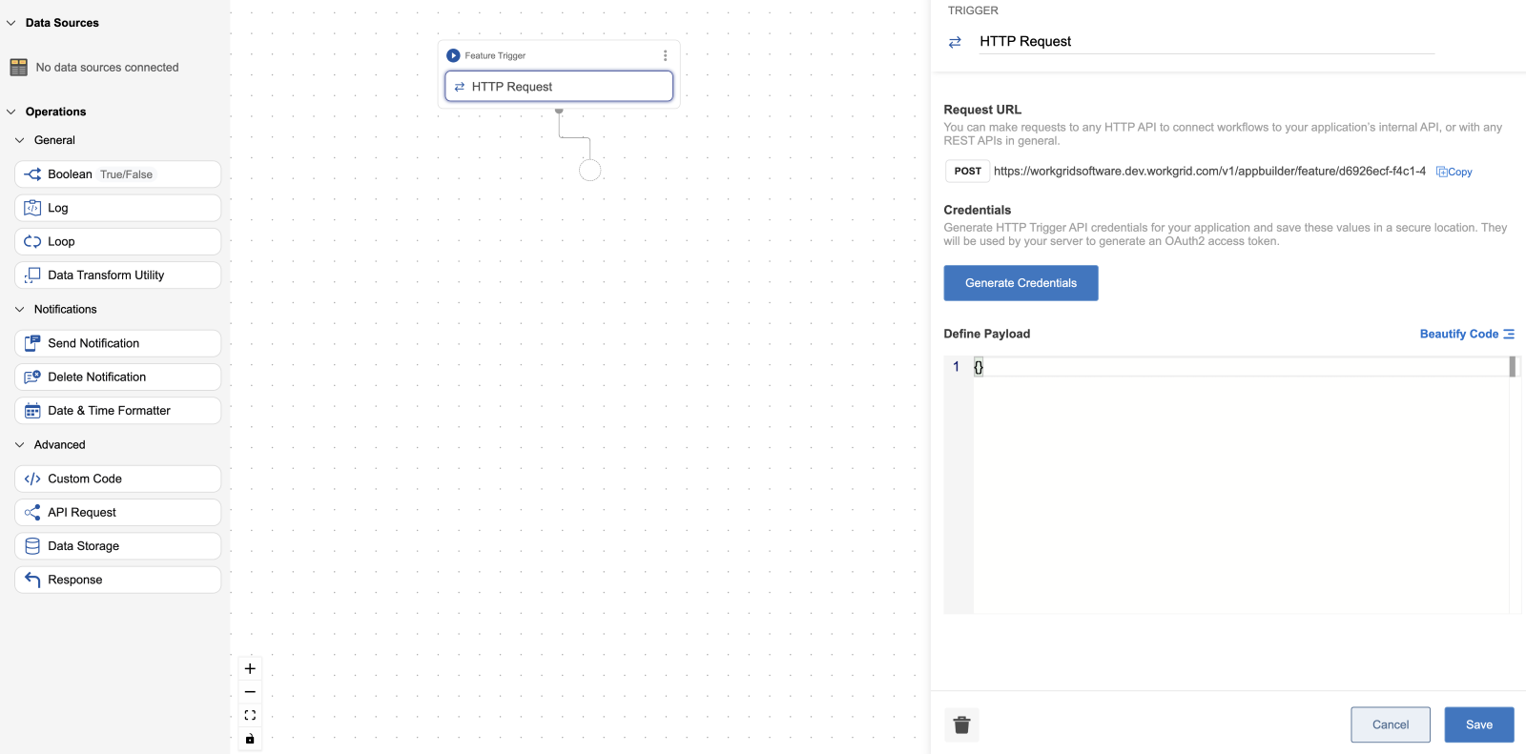Click the data sources table icon

point(18,68)
